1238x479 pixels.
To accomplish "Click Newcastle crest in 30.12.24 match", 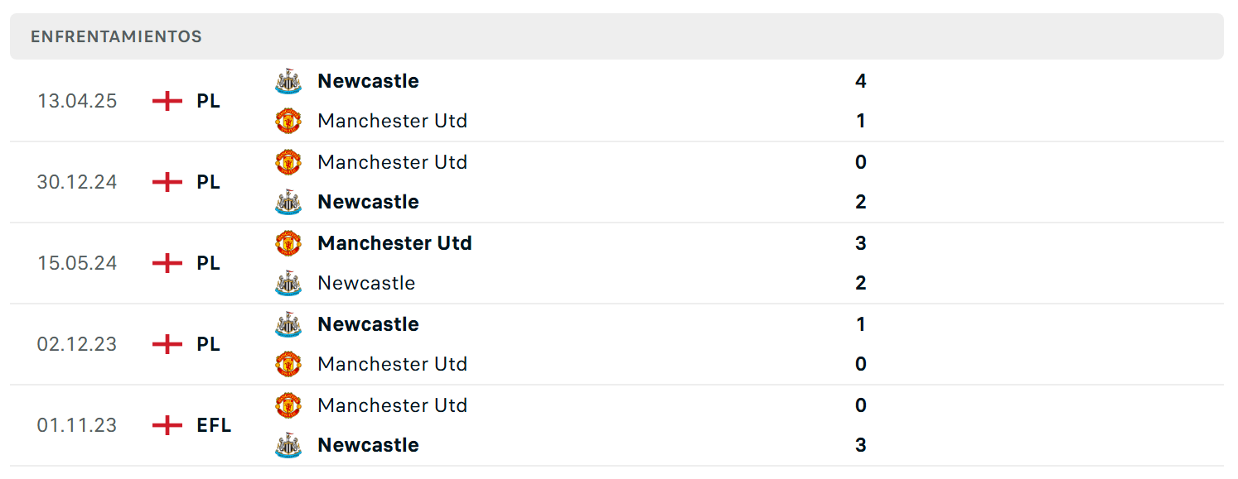I will click(288, 202).
